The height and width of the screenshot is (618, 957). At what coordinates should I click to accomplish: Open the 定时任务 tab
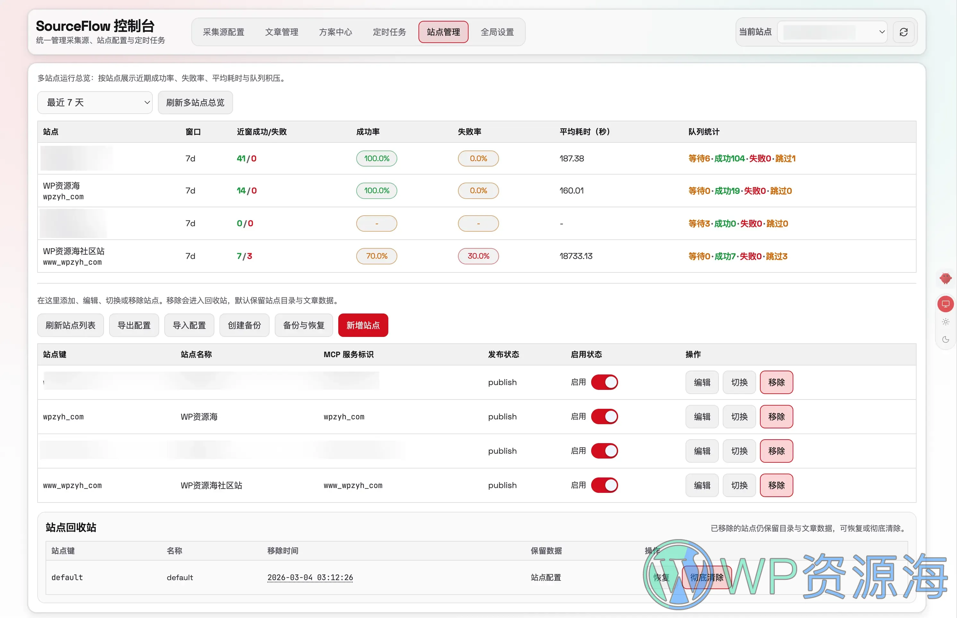(x=389, y=32)
